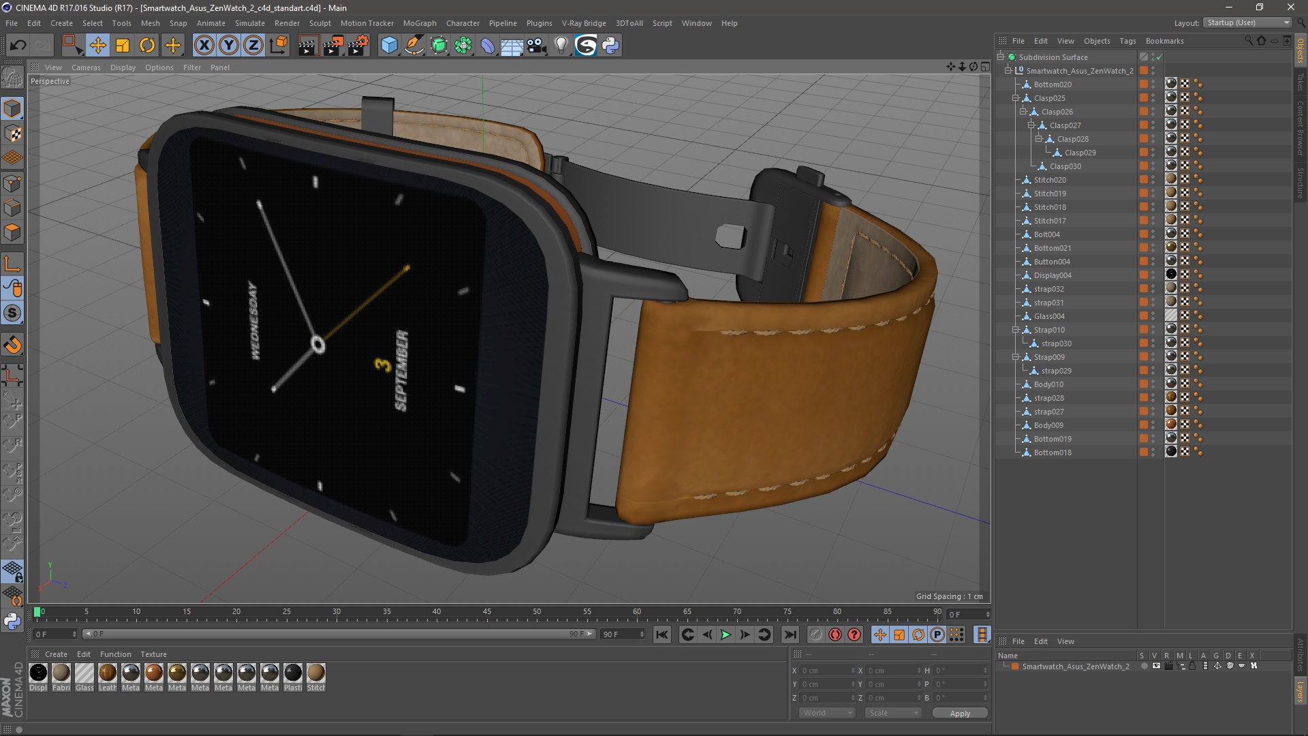Add a Light object
This screenshot has height=736, width=1308.
pos(561,46)
